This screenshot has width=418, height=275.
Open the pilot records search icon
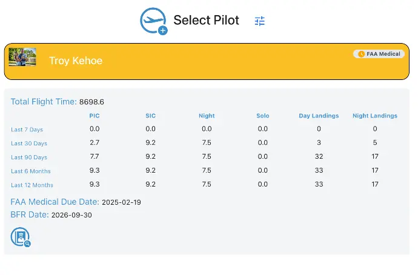click(x=21, y=237)
